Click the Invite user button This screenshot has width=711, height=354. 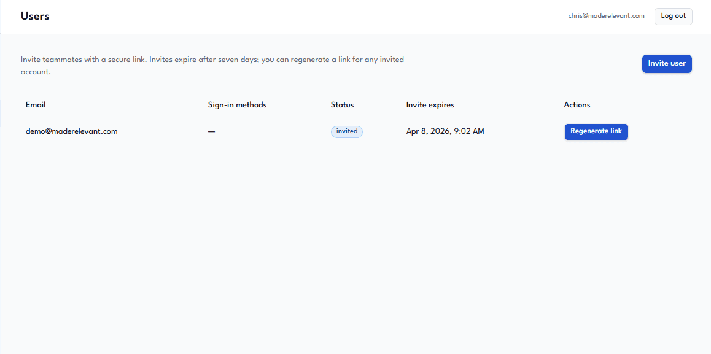pos(667,63)
